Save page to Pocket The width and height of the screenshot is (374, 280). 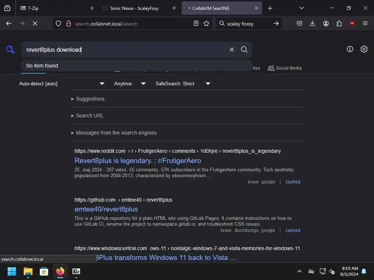299,23
